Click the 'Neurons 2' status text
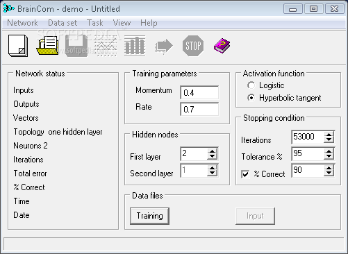348x254 pixels. [x=31, y=146]
